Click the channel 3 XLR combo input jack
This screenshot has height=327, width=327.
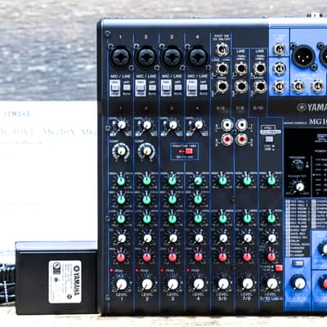(172, 57)
